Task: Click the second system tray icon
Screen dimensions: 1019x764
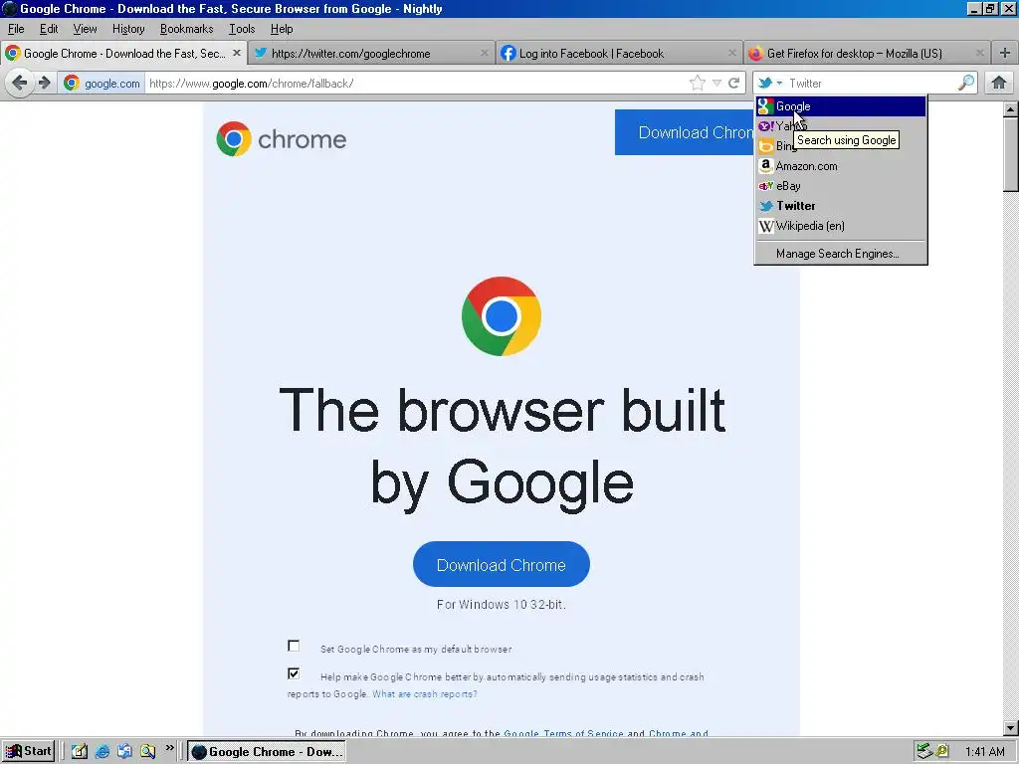Action: click(x=941, y=752)
